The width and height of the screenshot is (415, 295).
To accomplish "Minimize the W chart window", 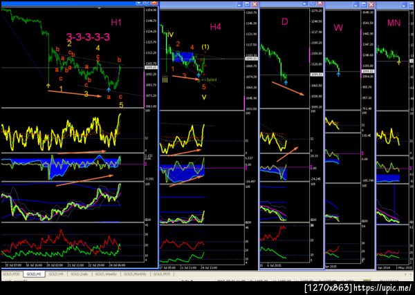I will pos(357,5).
